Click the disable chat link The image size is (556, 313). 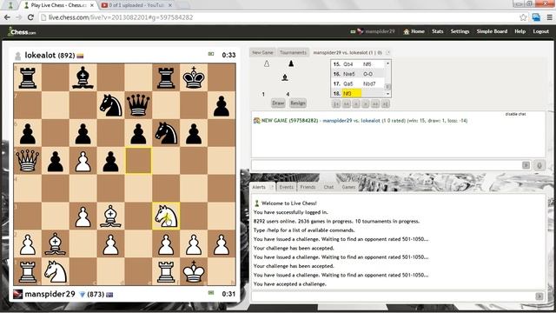point(515,114)
